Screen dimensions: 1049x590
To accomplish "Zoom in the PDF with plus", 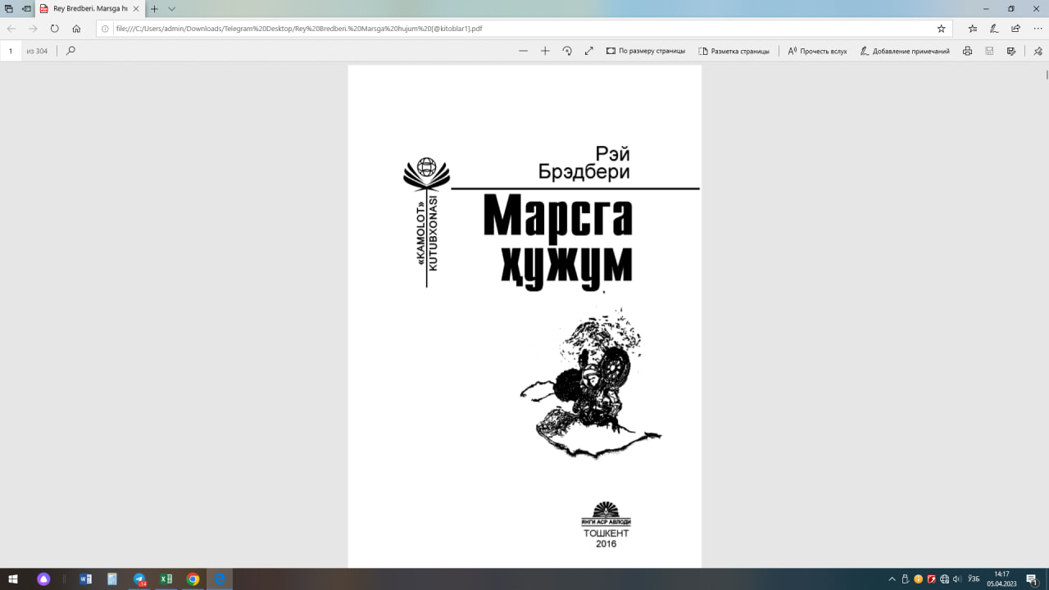I will point(545,51).
